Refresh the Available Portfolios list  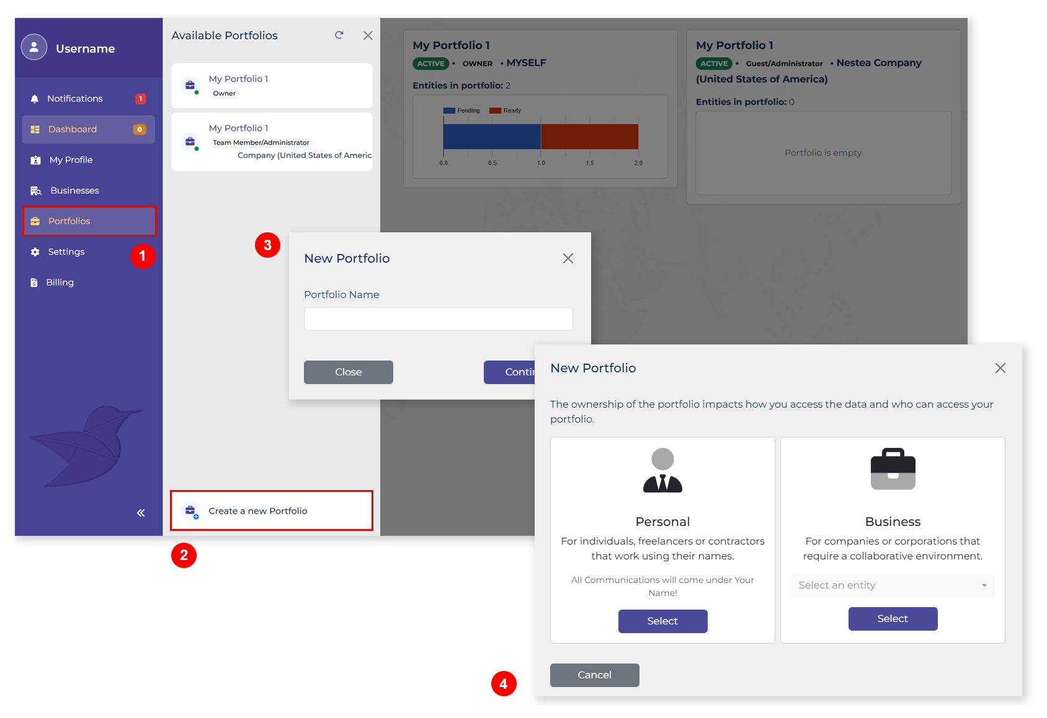(339, 35)
